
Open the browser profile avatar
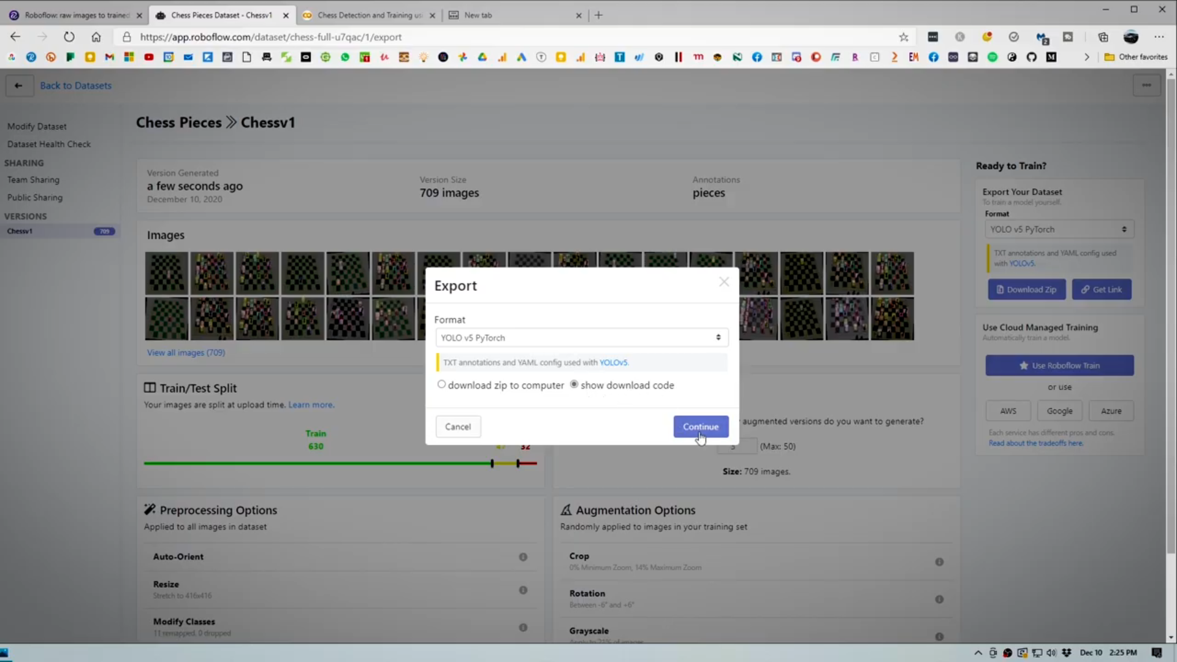(1131, 37)
